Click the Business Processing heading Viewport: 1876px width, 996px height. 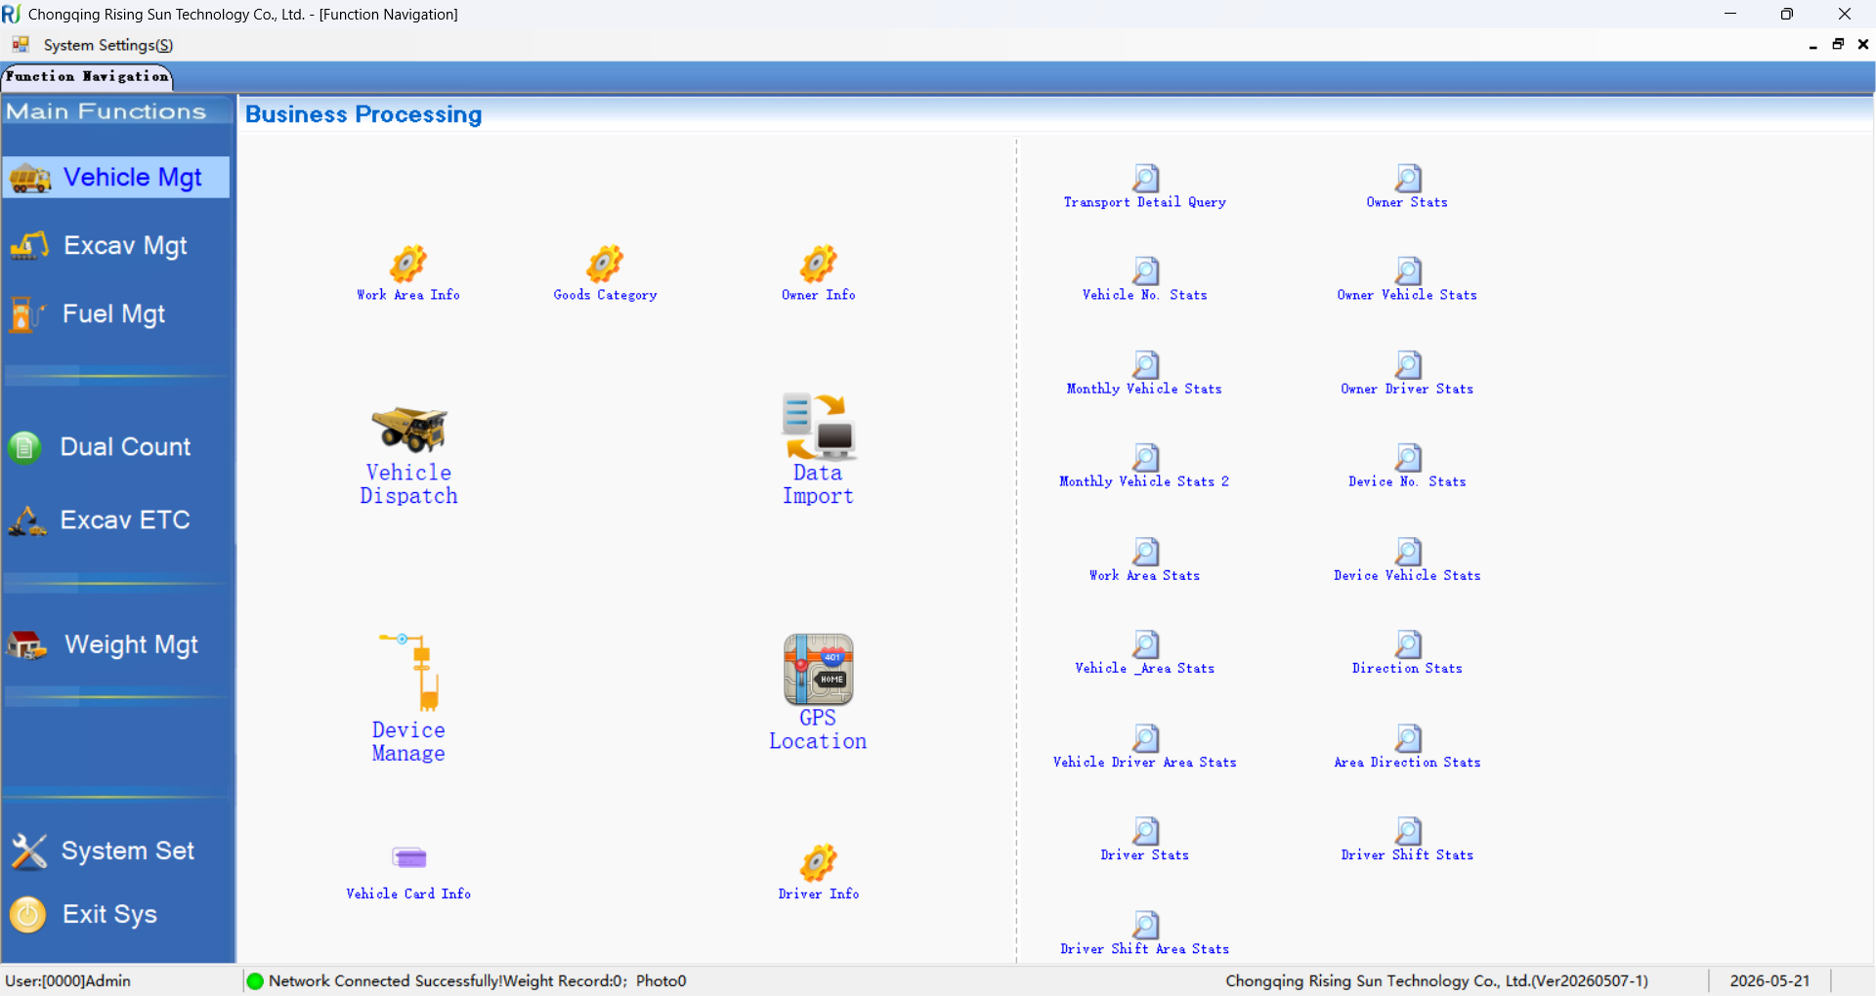[363, 114]
